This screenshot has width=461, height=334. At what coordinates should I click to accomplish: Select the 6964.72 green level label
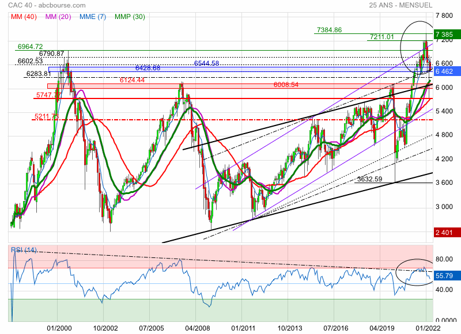tap(31, 47)
